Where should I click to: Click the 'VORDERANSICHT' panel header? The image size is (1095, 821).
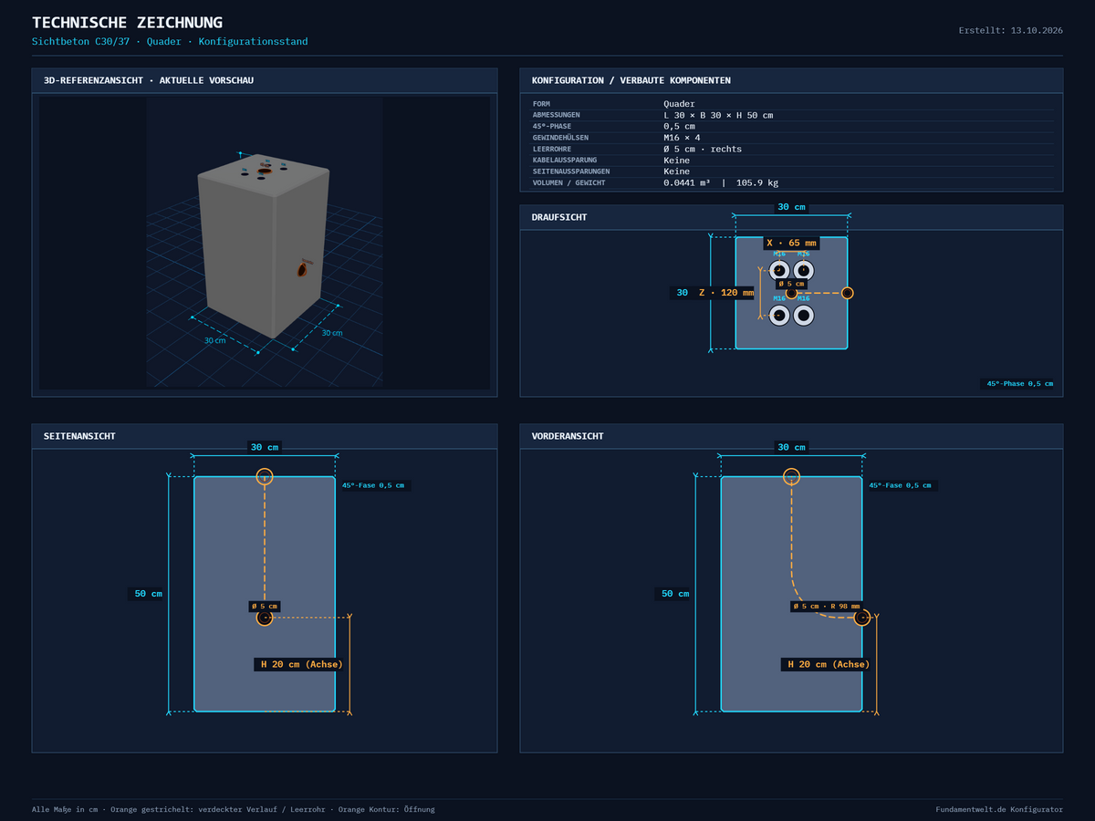pyautogui.click(x=791, y=436)
